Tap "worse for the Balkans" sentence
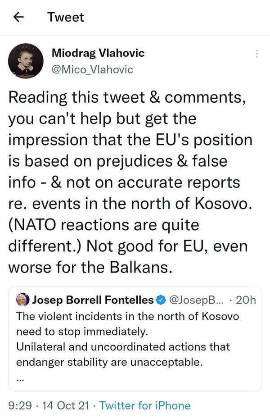Screen dimensions: 270x419 point(90,267)
